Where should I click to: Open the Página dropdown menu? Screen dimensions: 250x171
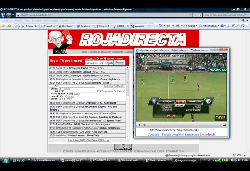point(191,26)
